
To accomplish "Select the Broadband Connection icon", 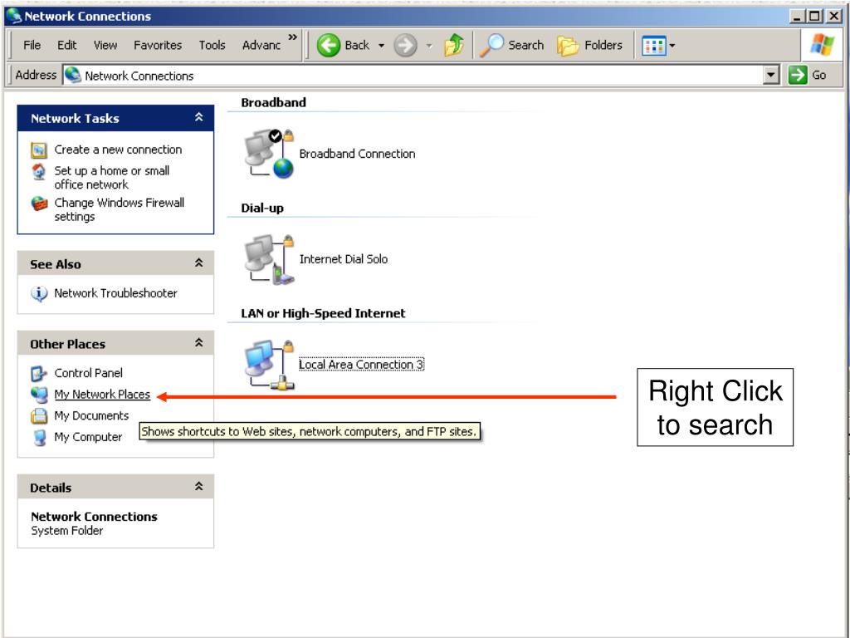I will [269, 154].
